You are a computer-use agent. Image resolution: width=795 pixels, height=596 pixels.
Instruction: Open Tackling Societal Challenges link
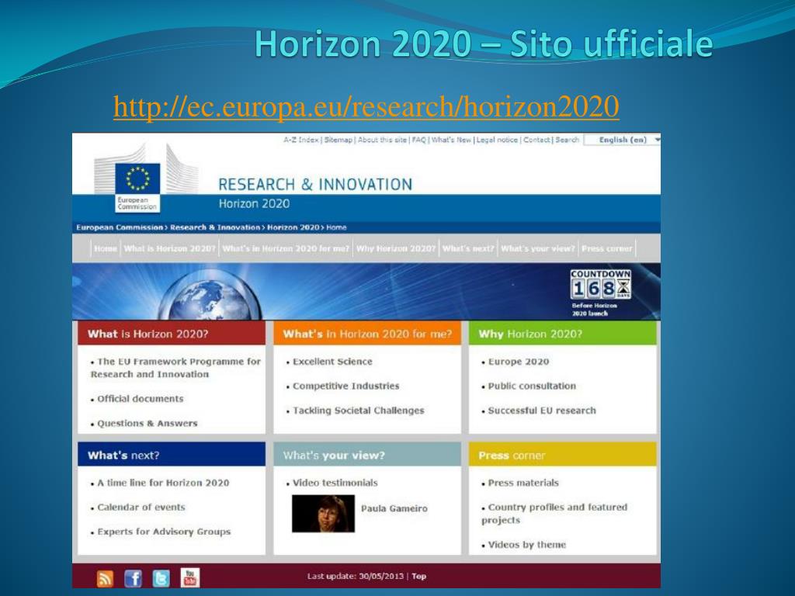(358, 411)
